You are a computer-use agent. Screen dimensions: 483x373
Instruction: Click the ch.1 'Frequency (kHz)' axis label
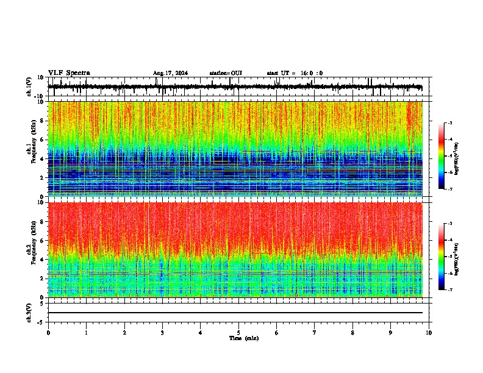(x=34, y=141)
